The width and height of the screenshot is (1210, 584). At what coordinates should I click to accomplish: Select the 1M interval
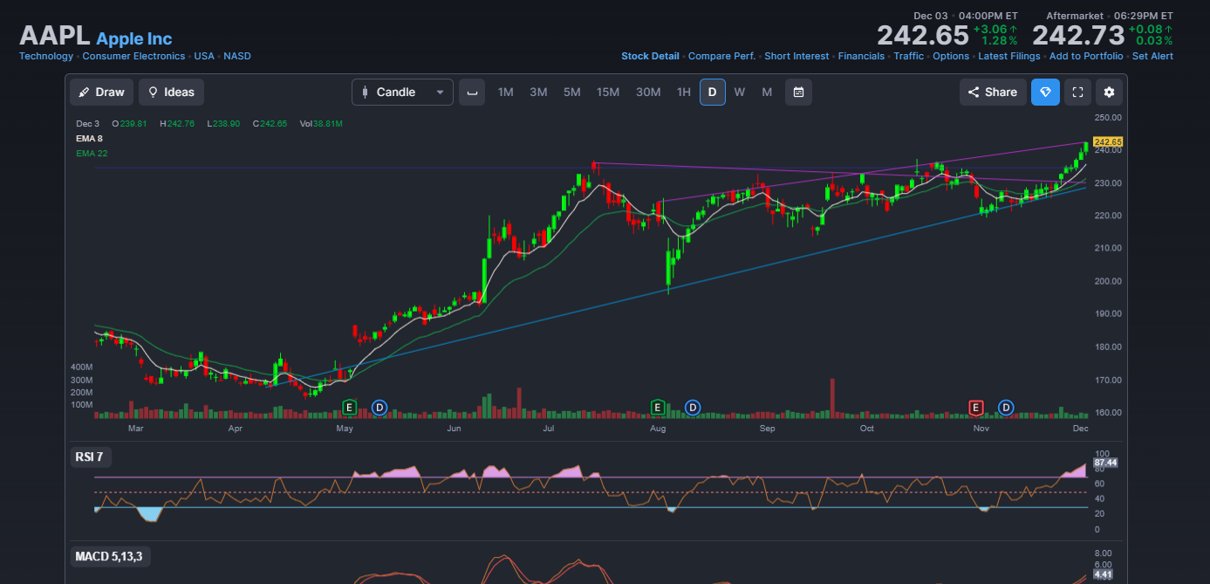(505, 92)
